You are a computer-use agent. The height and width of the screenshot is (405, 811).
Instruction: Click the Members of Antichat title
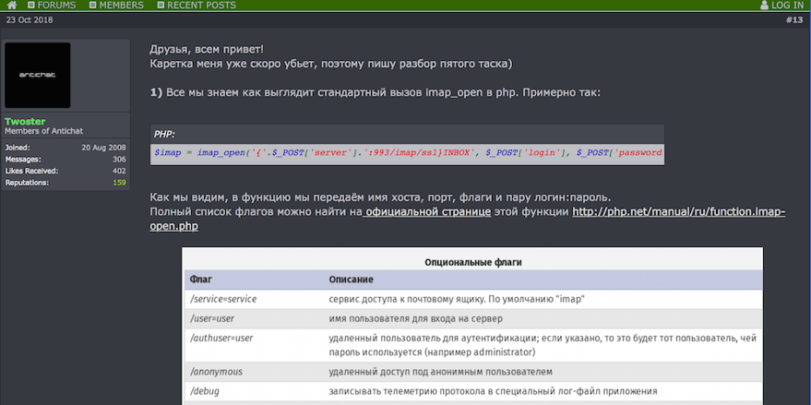click(x=44, y=131)
